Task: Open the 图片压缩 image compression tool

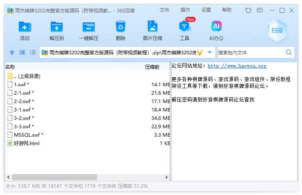Action: click(153, 26)
